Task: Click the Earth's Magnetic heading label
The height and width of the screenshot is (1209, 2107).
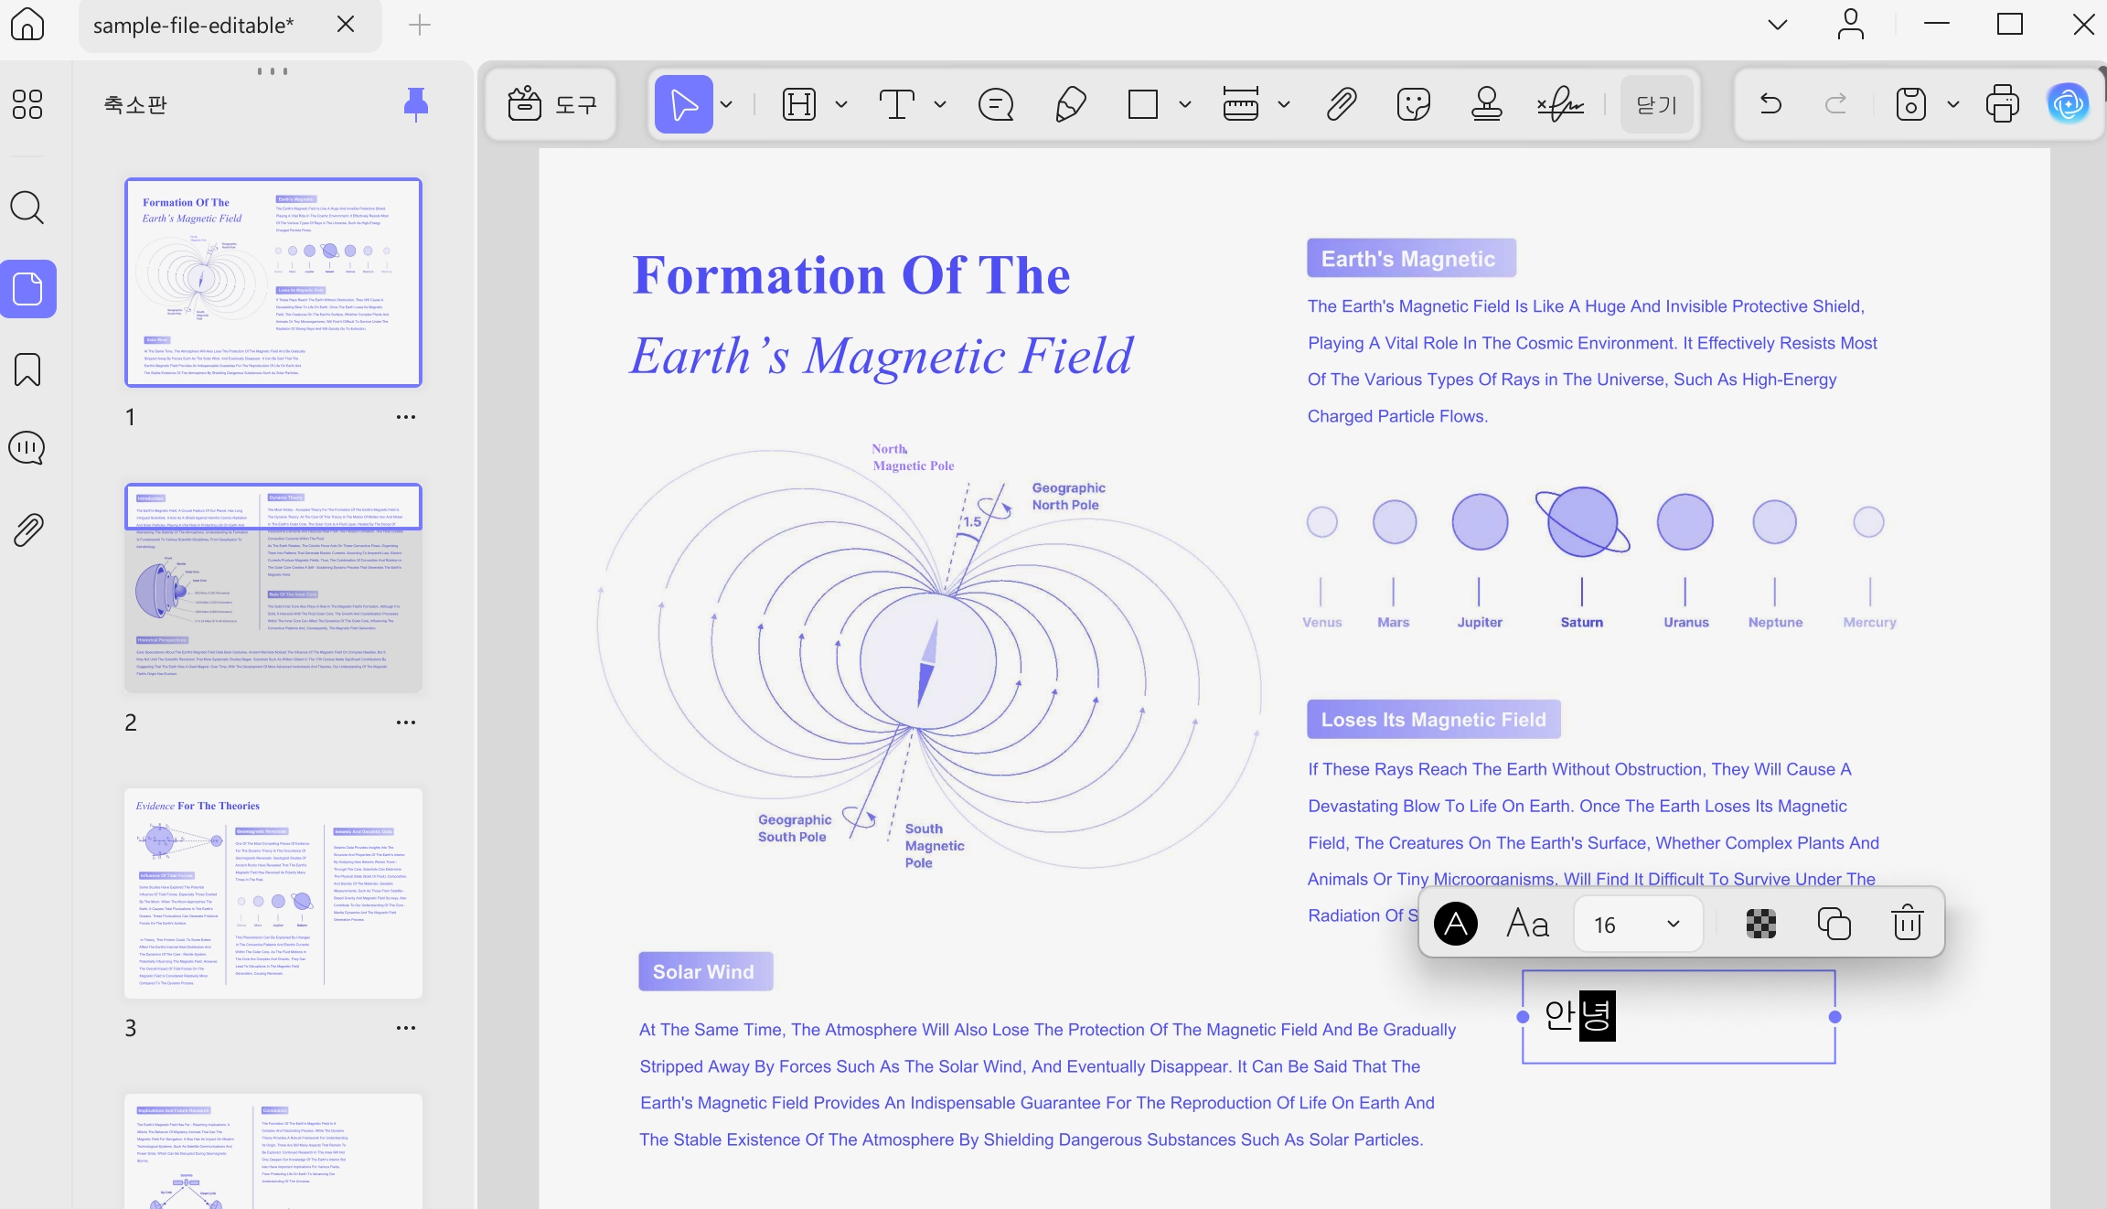Action: (x=1411, y=259)
